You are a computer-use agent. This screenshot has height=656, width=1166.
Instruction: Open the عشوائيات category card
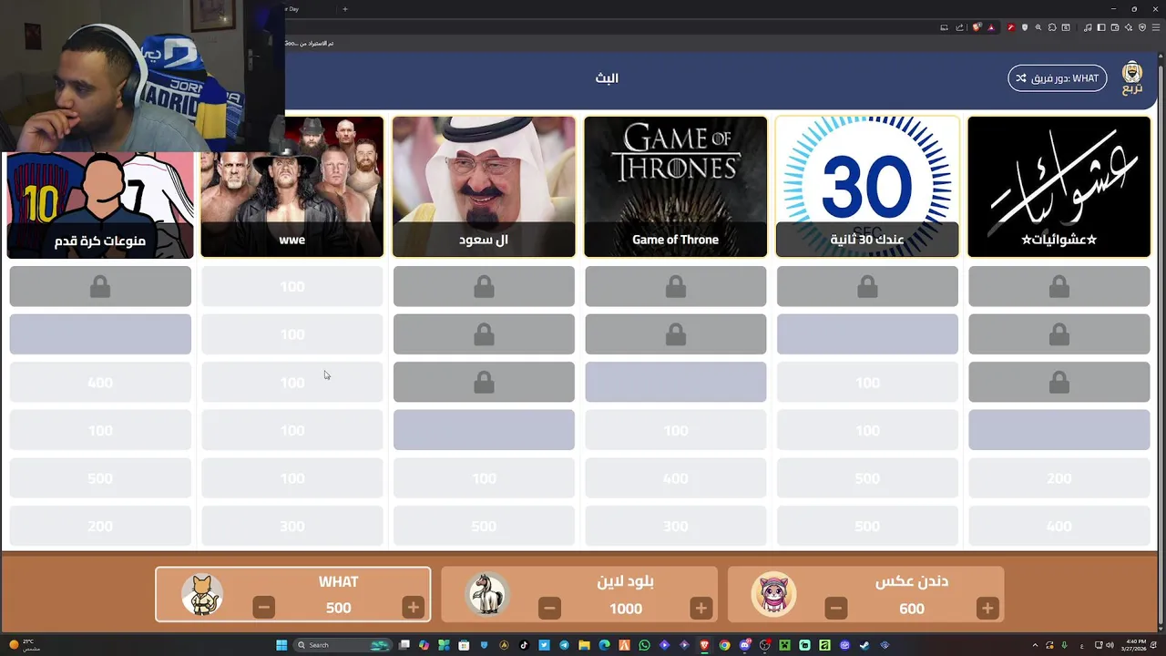coord(1059,187)
